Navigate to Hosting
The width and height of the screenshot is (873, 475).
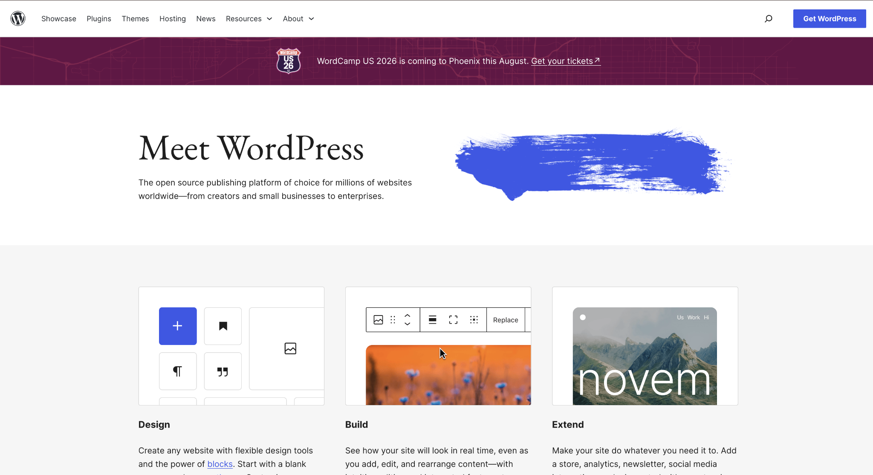[x=173, y=19]
